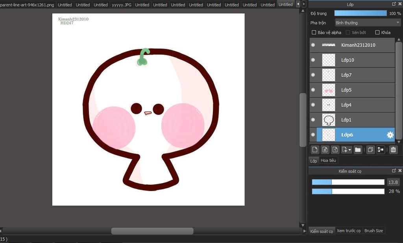The height and width of the screenshot is (243, 403).
Task: Switch to the Xem trước cọ tab
Action: (349, 231)
